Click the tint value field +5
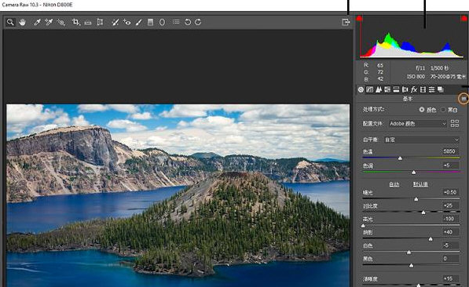Viewport: 469px width, 287px height. click(x=450, y=165)
